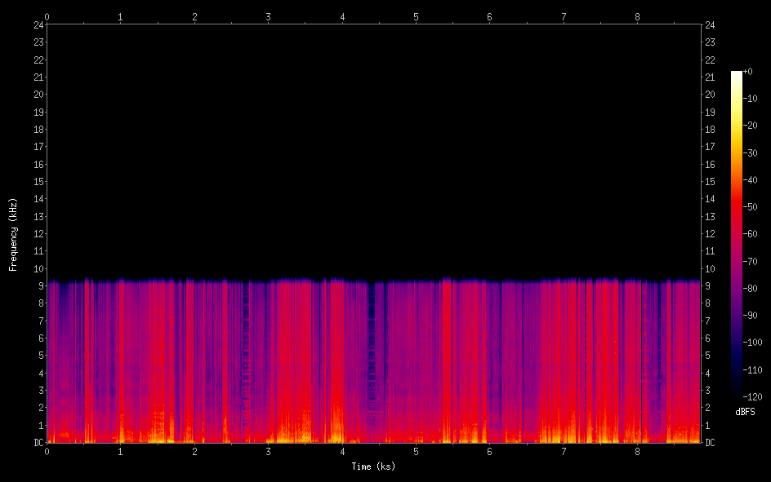Click the -120 label on dBFS scale
The height and width of the screenshot is (482, 771).
(751, 398)
